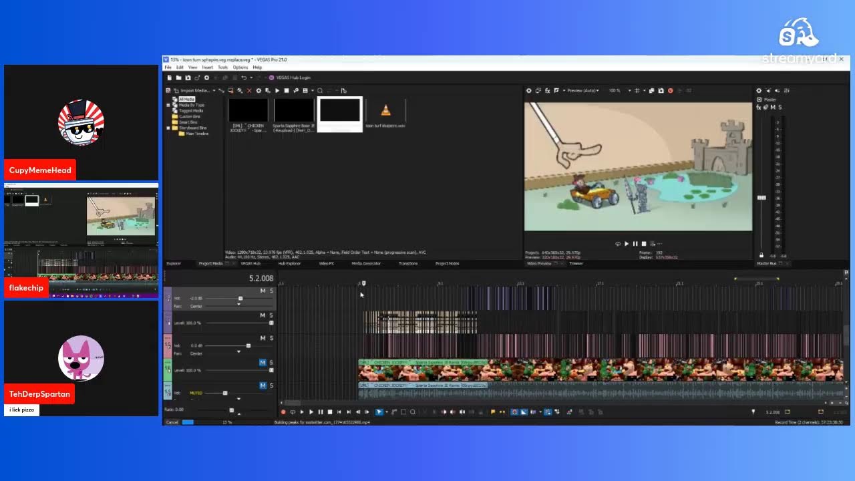The width and height of the screenshot is (855, 481).
Task: Insert a marker with the yellow marker icon
Action: pos(493,412)
